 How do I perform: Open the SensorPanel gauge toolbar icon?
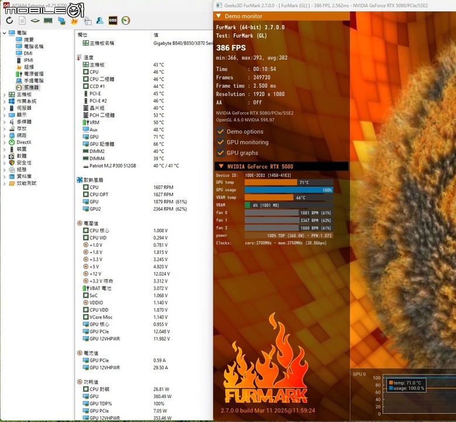pyautogui.click(x=126, y=20)
